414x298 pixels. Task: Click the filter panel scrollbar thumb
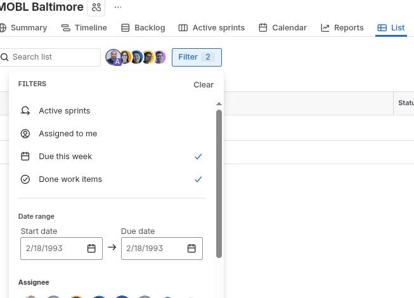pyautogui.click(x=219, y=184)
